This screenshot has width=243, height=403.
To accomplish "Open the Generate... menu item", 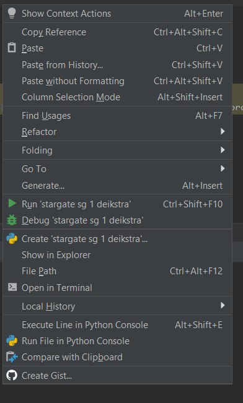I will (x=117, y=185).
